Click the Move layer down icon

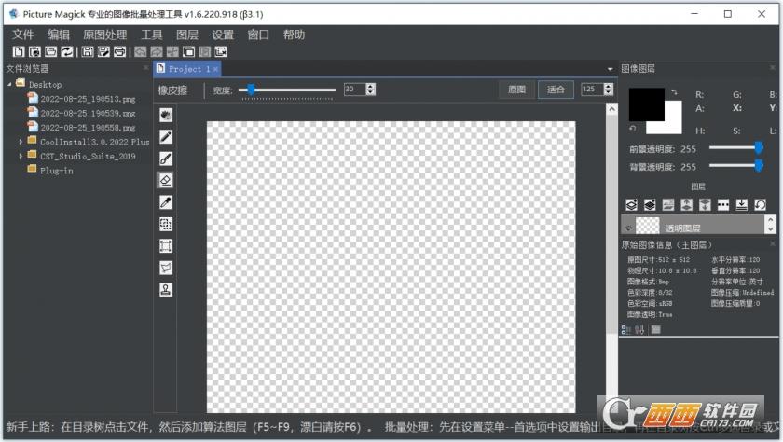pos(705,205)
